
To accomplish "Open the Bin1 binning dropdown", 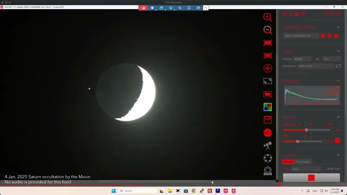I will click(x=332, y=59).
